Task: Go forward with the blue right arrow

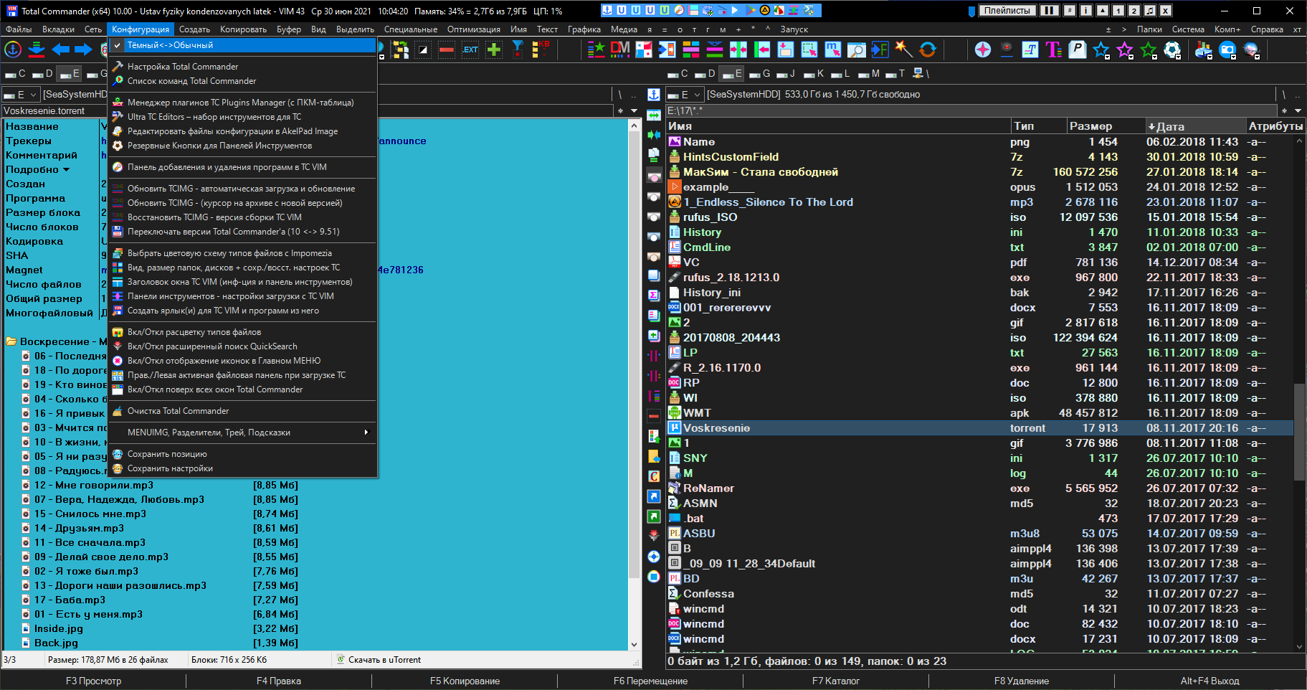Action: [x=83, y=49]
